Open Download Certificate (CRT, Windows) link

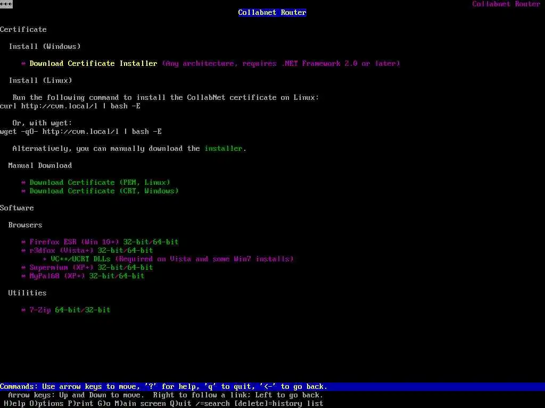pyautogui.click(x=104, y=191)
